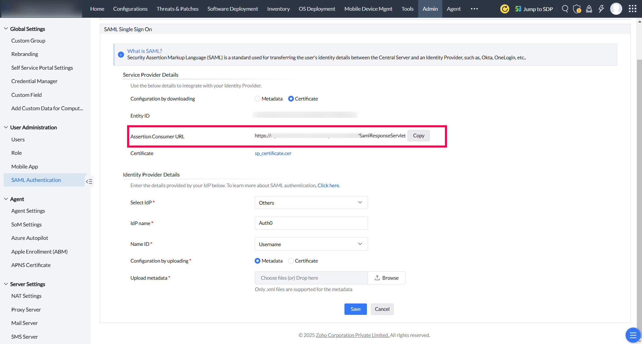Open Agent Settings
This screenshot has height=344, width=642.
28,211
